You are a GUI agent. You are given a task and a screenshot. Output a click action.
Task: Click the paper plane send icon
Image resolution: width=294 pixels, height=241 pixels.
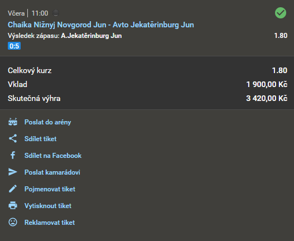click(13, 172)
